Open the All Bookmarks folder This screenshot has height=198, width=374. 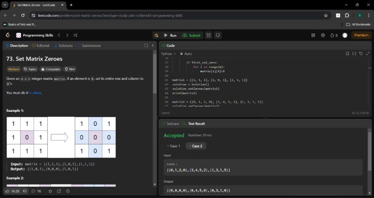click(358, 24)
